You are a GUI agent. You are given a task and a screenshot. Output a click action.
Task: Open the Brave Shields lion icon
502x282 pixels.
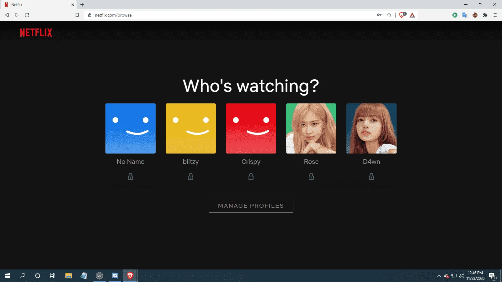pyautogui.click(x=402, y=15)
